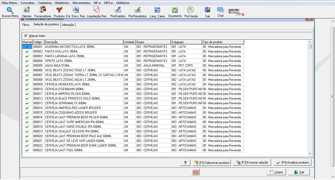335x180 pixels.
Task: Click F4 Atualizar produtos button
Action: [293, 162]
